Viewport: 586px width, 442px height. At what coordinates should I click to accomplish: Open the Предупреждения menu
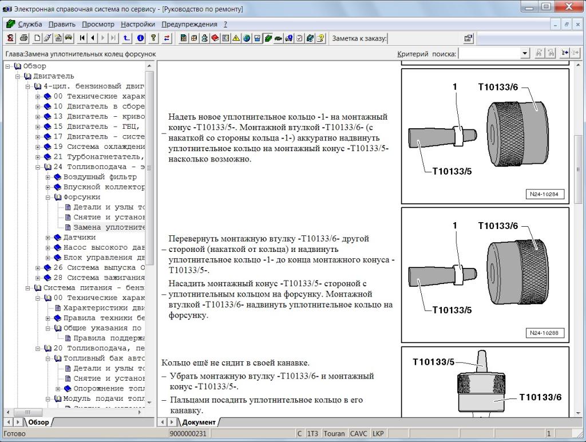[x=189, y=24]
